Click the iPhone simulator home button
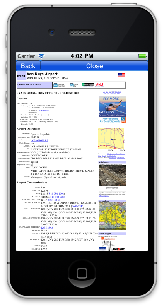Image resolution: width=164 pixels, height=308 pixels. coord(82,273)
